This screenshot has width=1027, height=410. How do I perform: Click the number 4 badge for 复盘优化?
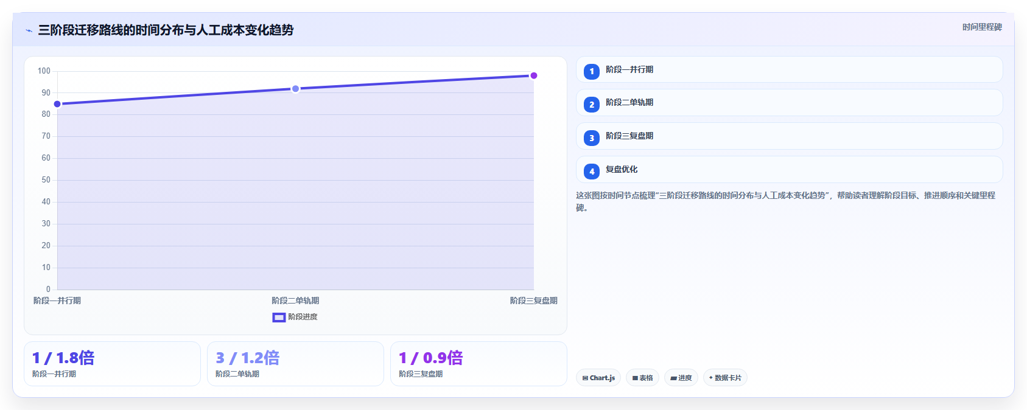pos(591,172)
